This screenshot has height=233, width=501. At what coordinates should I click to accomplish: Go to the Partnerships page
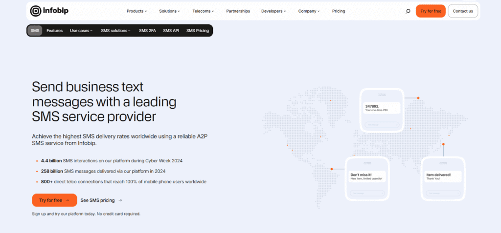pyautogui.click(x=238, y=11)
